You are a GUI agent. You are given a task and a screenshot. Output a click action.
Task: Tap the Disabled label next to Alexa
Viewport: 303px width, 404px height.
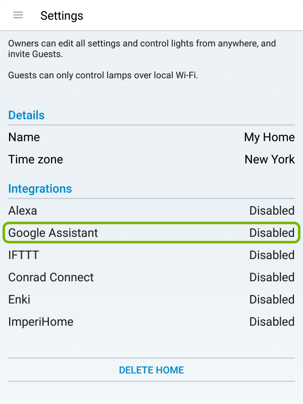272,211
